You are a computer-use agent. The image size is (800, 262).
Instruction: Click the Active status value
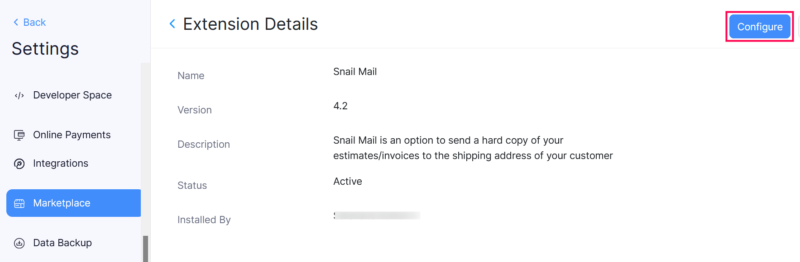point(348,182)
